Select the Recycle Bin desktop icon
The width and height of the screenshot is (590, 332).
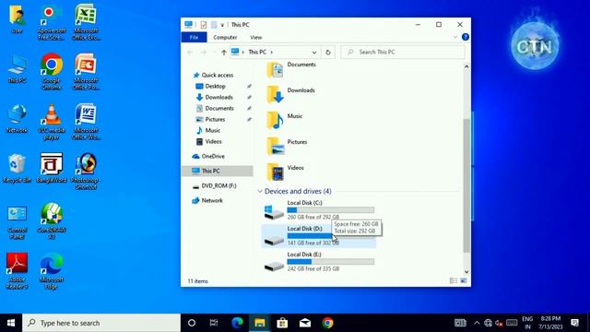click(17, 168)
